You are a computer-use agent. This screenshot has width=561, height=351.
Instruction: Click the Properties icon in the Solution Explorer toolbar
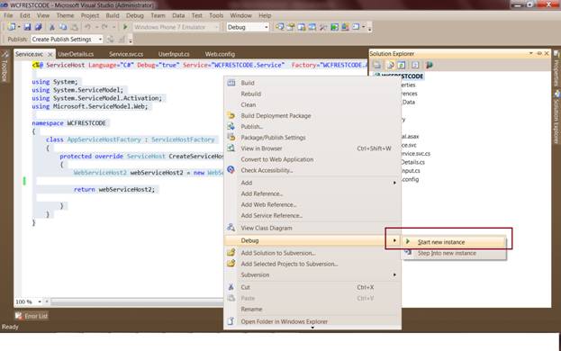(377, 65)
